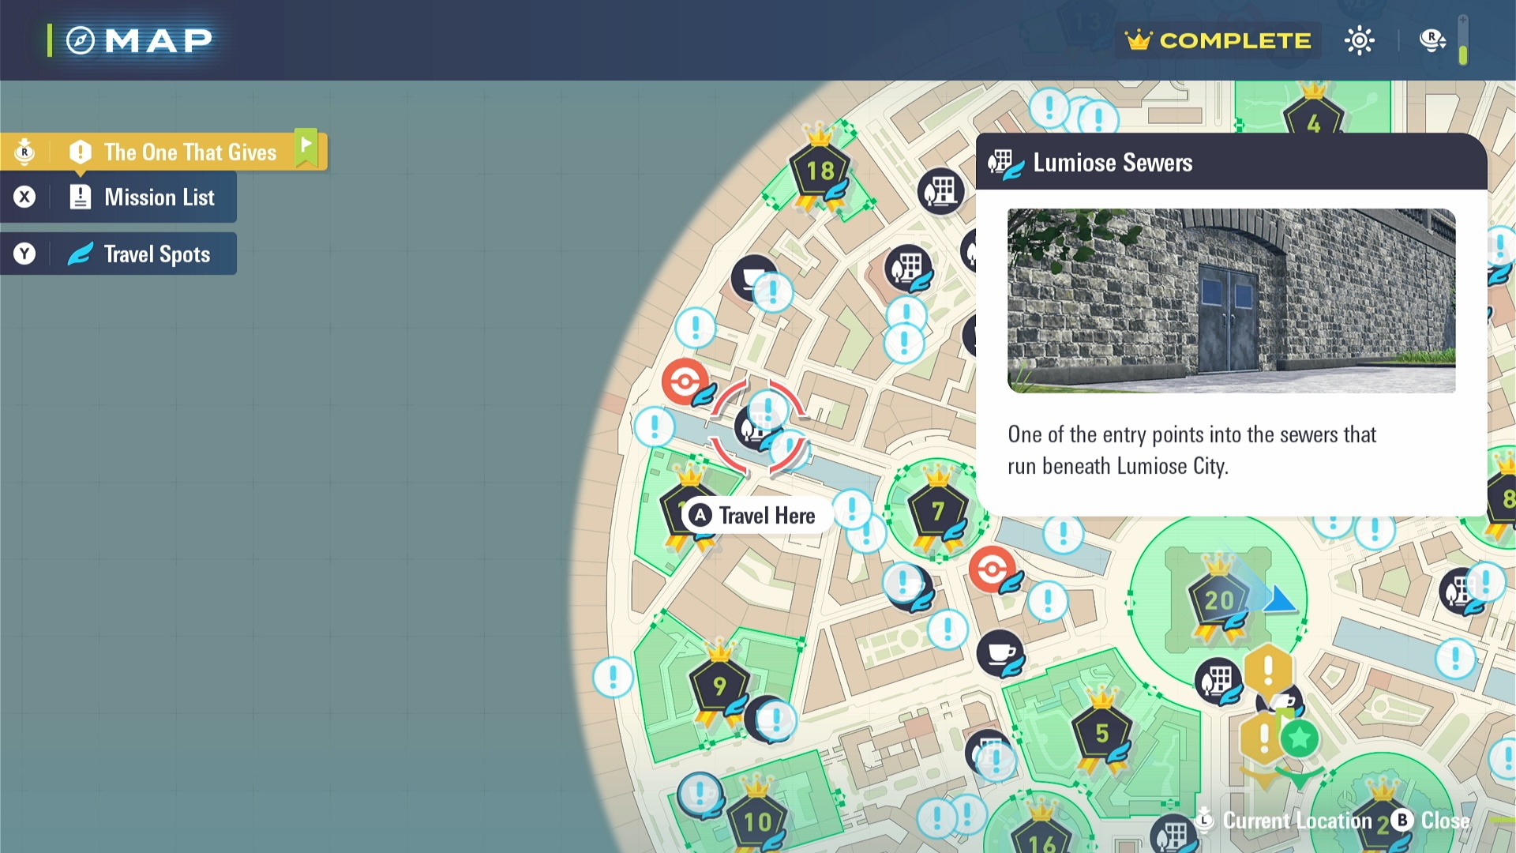Click the right-stick zoom icon in header
1516x853 pixels.
[1432, 39]
